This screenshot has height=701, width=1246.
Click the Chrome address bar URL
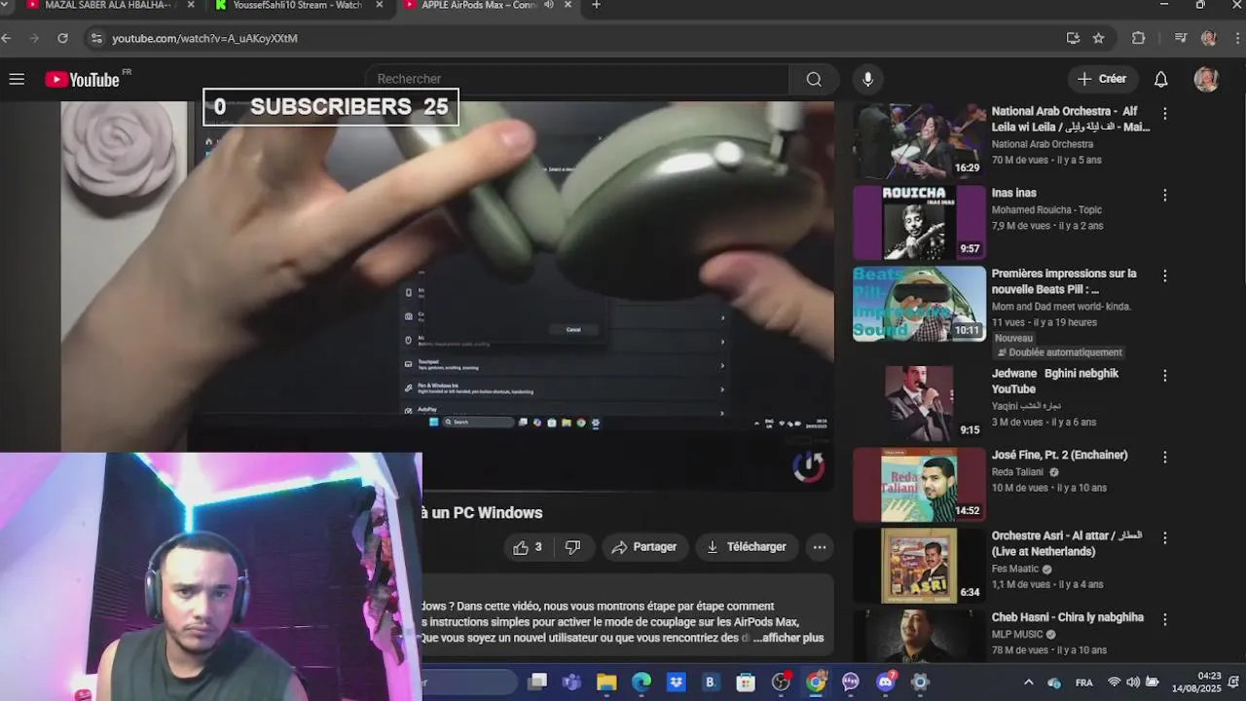click(x=204, y=38)
